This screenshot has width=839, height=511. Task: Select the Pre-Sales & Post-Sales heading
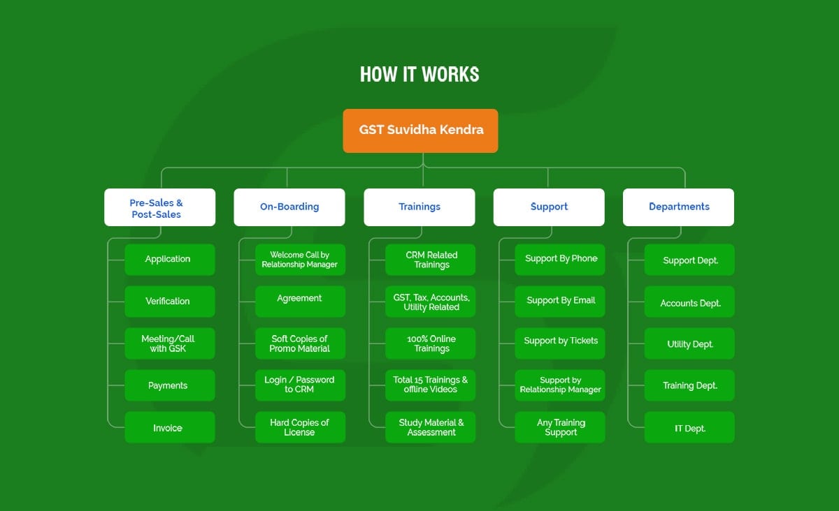tap(159, 207)
